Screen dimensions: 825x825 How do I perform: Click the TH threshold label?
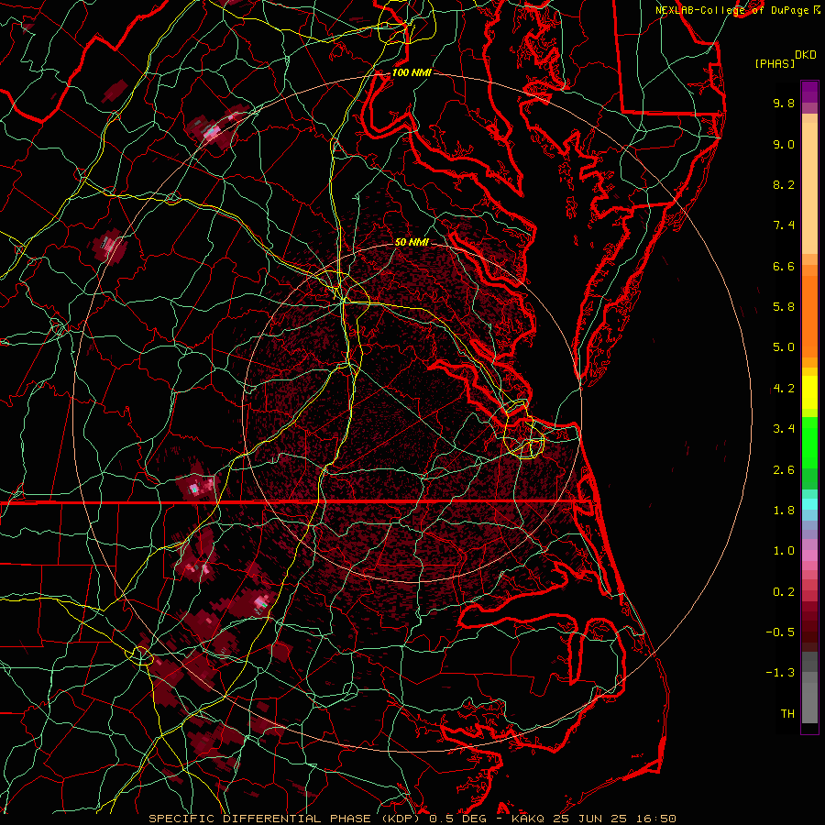point(787,714)
